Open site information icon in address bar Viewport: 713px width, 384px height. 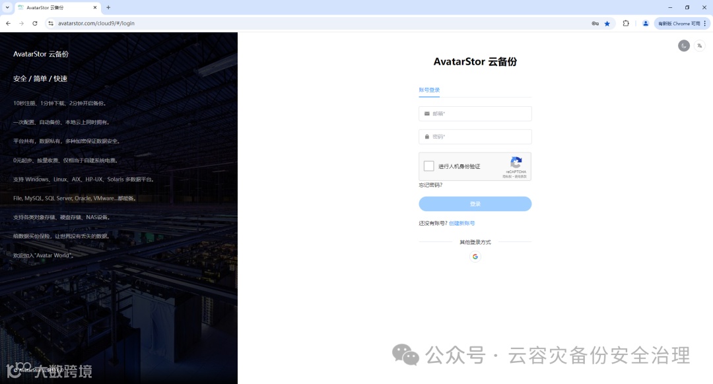pos(50,23)
